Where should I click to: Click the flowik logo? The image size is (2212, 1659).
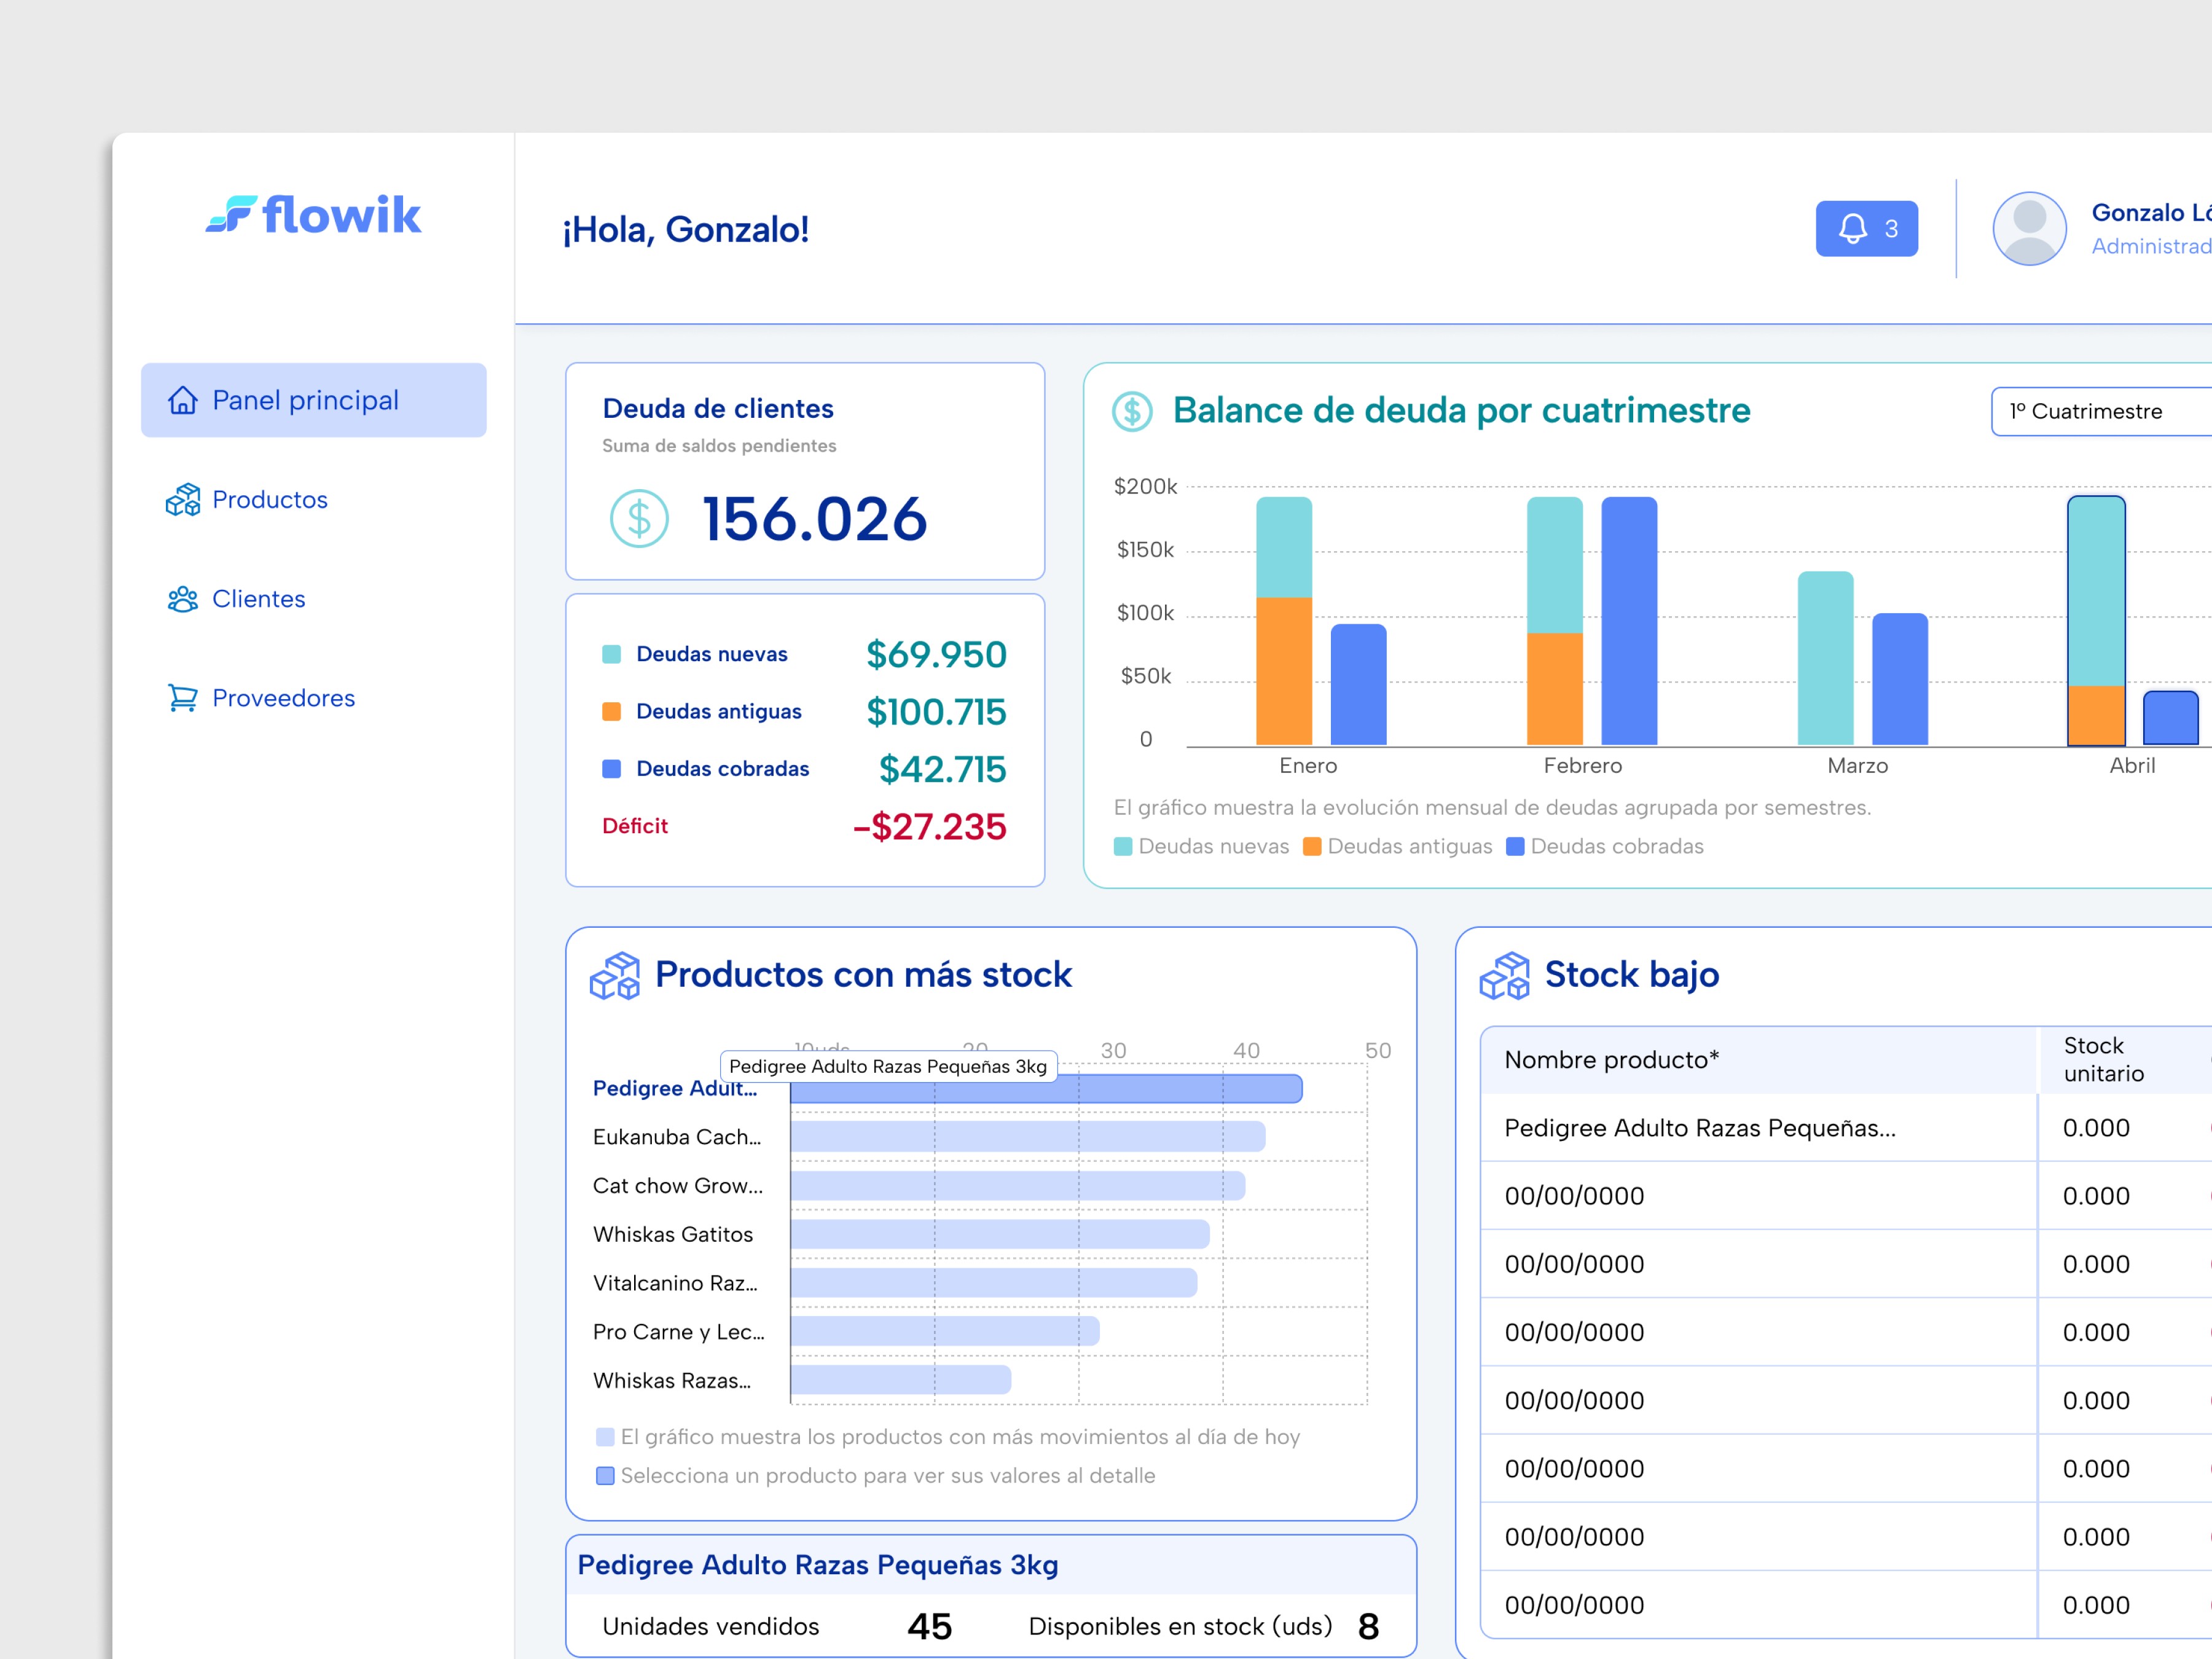[313, 215]
